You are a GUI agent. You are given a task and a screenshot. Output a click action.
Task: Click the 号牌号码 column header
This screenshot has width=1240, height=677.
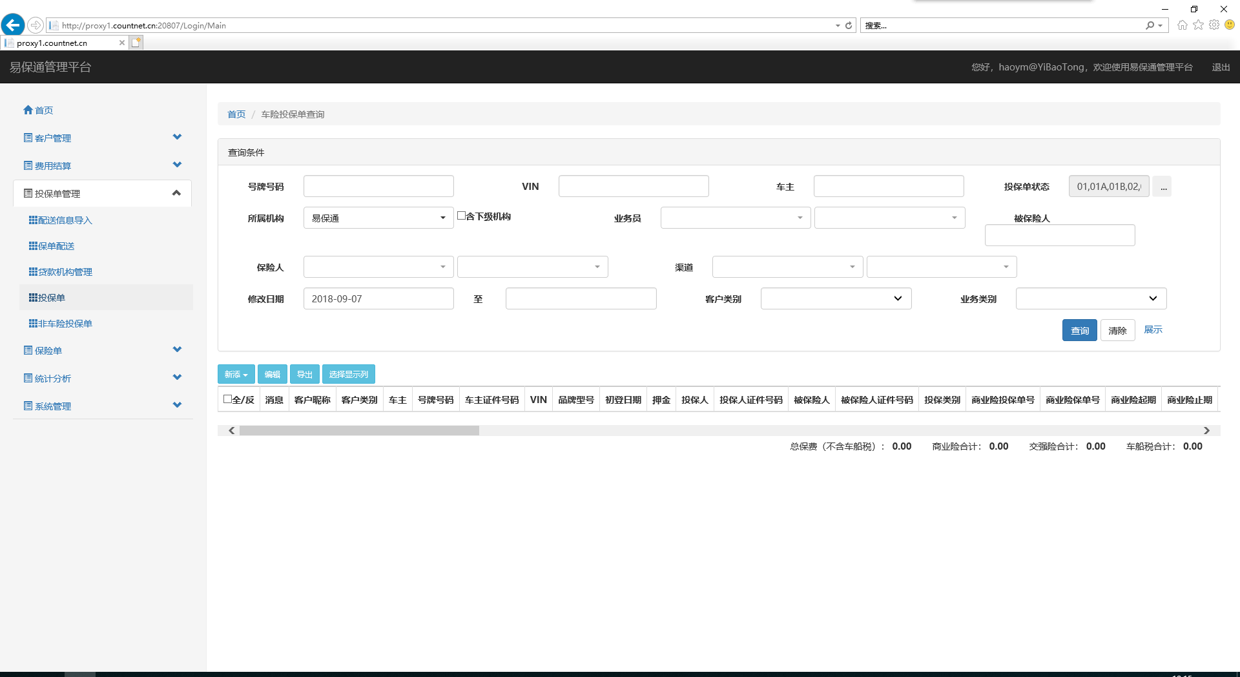(x=436, y=400)
